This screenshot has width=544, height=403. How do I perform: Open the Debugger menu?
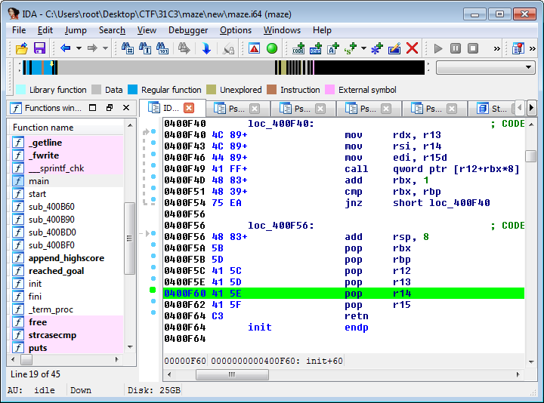pos(188,30)
